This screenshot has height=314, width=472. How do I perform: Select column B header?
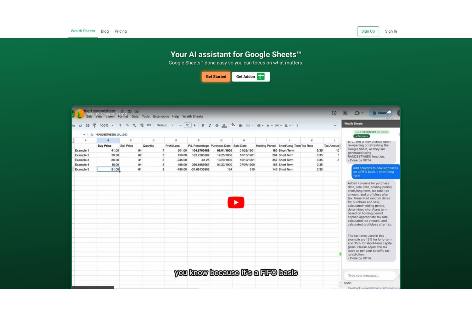click(x=108, y=140)
